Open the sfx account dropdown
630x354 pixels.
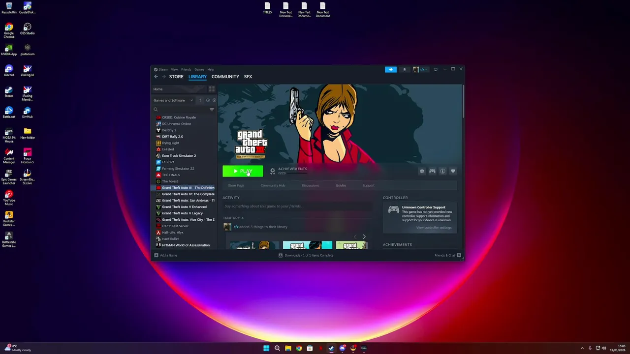421,69
